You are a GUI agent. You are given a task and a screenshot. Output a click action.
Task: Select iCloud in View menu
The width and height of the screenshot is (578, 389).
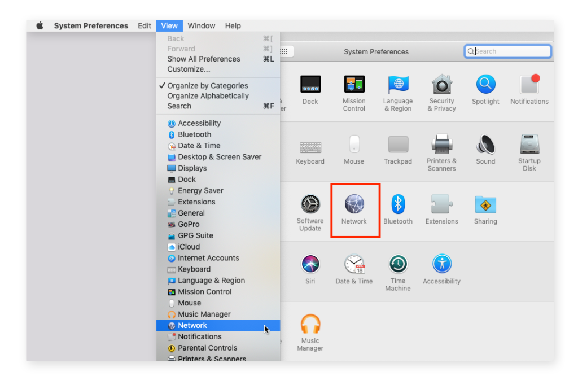pyautogui.click(x=218, y=247)
